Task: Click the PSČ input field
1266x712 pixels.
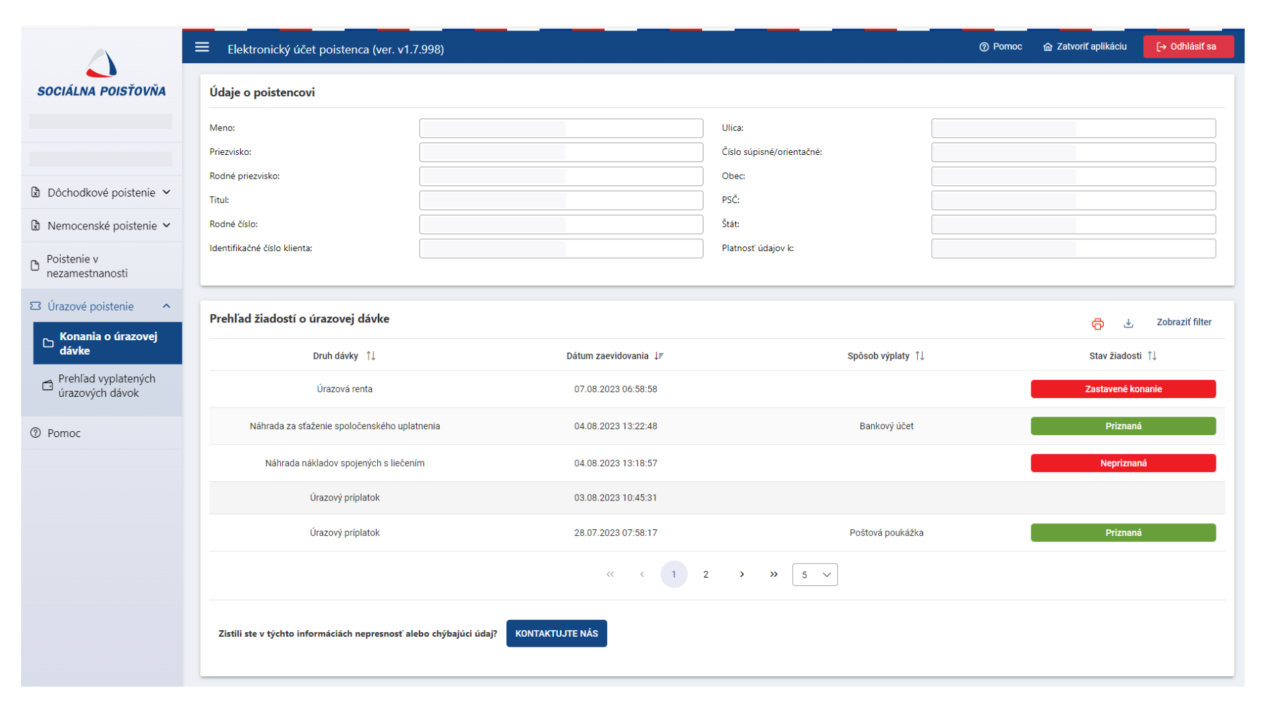Action: (1073, 200)
